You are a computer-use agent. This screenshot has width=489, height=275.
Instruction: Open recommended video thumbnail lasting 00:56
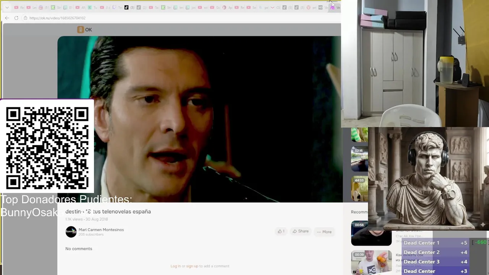[371, 233]
